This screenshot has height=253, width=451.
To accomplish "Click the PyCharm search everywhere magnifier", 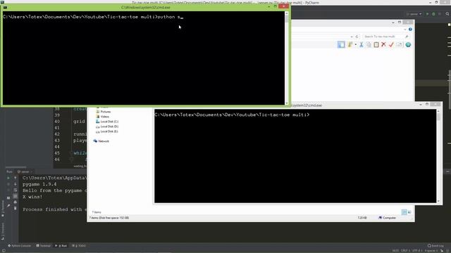I will point(447,14).
